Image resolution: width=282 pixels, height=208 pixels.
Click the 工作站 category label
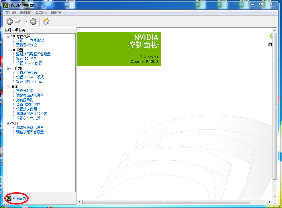[x=16, y=68]
